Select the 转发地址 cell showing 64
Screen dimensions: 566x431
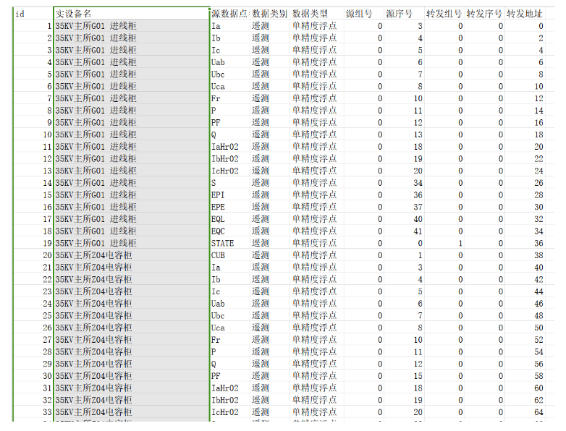pos(538,412)
